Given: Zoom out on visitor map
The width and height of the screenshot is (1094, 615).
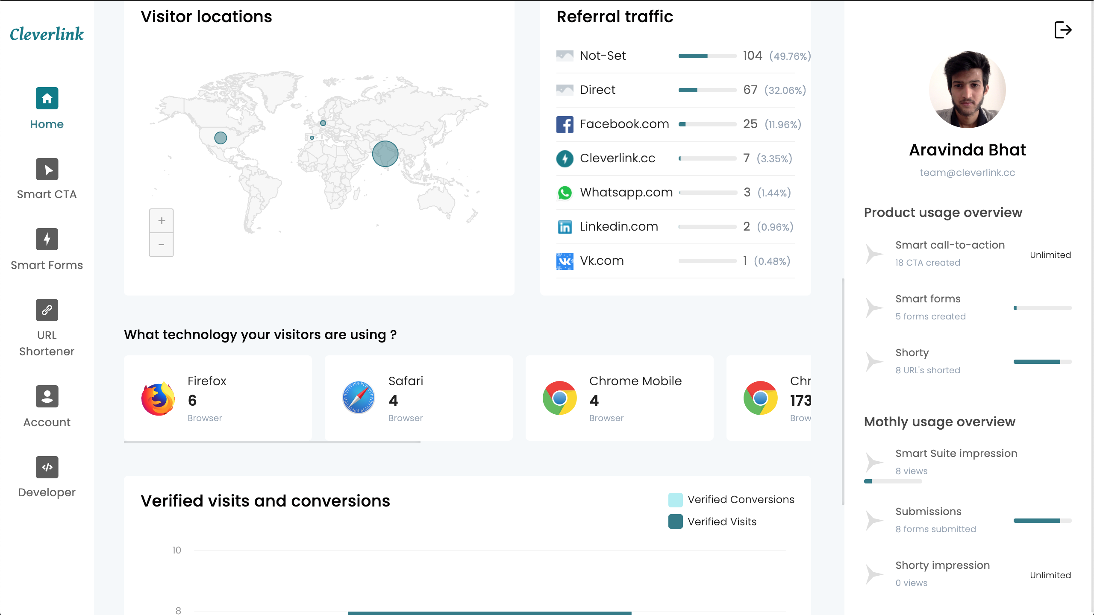Looking at the screenshot, I should point(161,245).
